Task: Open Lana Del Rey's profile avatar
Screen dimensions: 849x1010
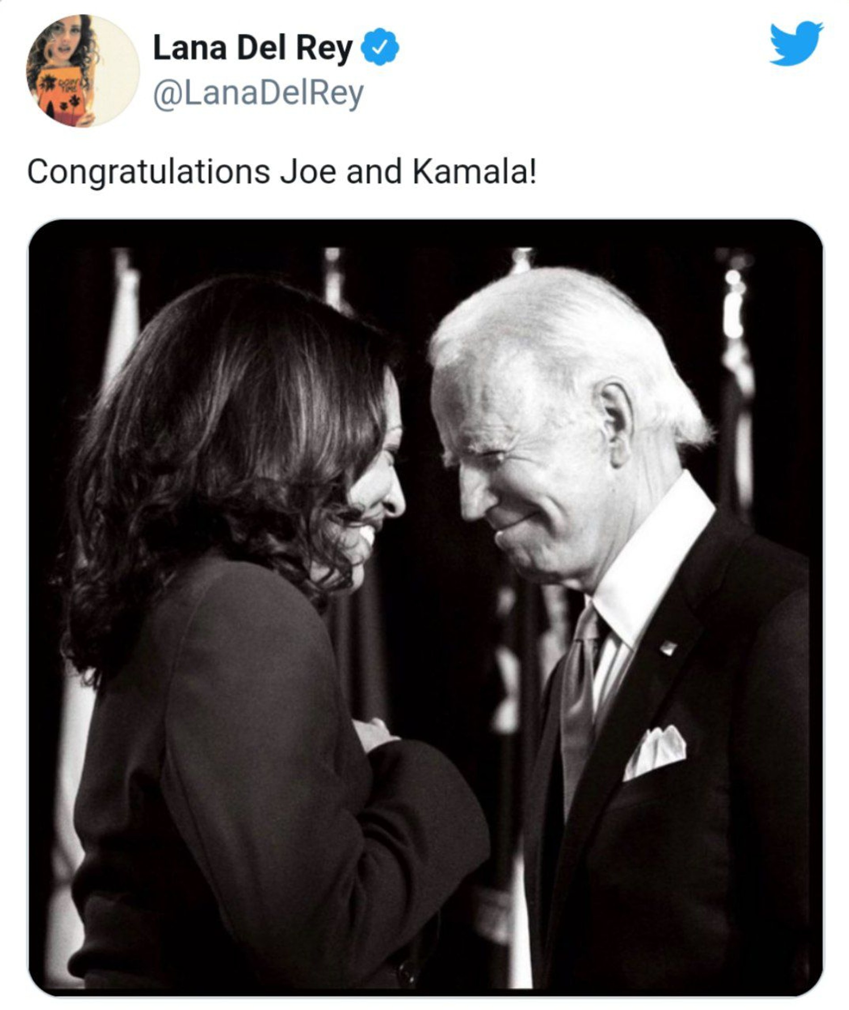Action: (x=83, y=71)
